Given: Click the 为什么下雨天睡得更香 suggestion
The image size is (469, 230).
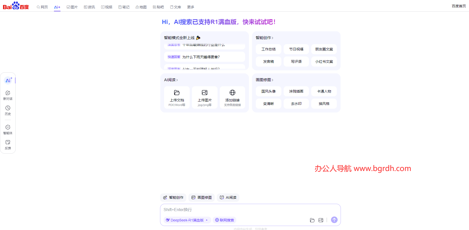Looking at the screenshot, I should (205, 57).
